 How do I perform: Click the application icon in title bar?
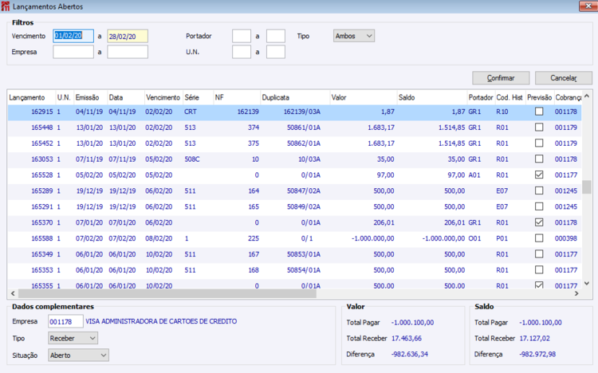(x=6, y=6)
